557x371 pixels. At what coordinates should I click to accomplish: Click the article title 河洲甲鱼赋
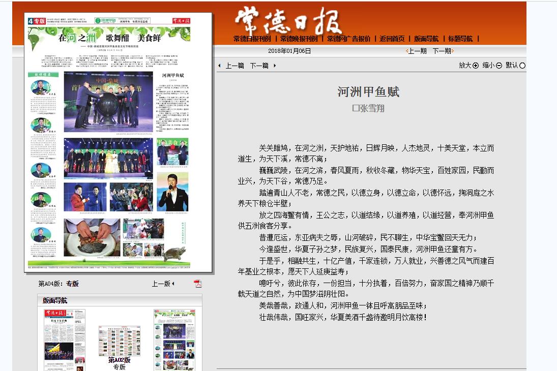coord(368,92)
